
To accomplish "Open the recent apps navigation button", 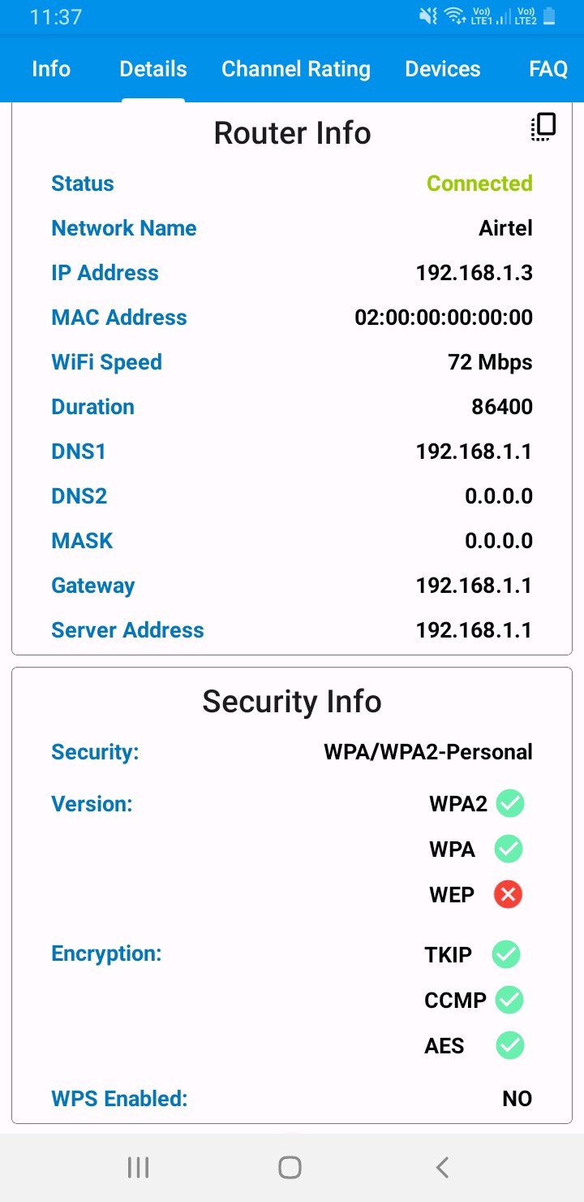I will [139, 1168].
